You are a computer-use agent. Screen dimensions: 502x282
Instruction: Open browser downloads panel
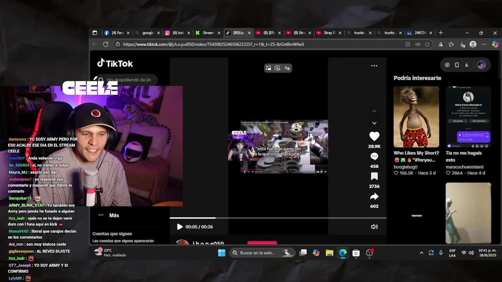point(462,44)
